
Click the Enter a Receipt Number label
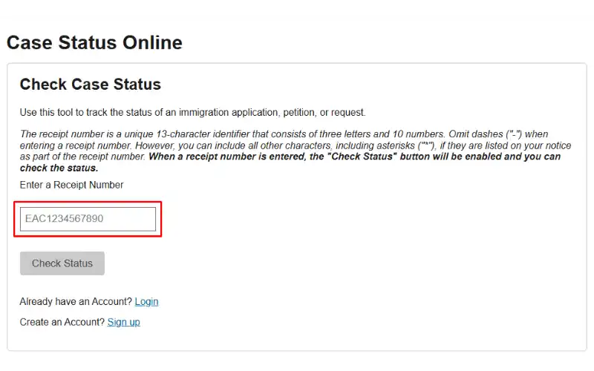coord(71,185)
